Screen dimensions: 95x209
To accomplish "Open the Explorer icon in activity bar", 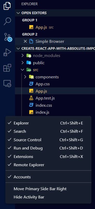I will point(7,6).
